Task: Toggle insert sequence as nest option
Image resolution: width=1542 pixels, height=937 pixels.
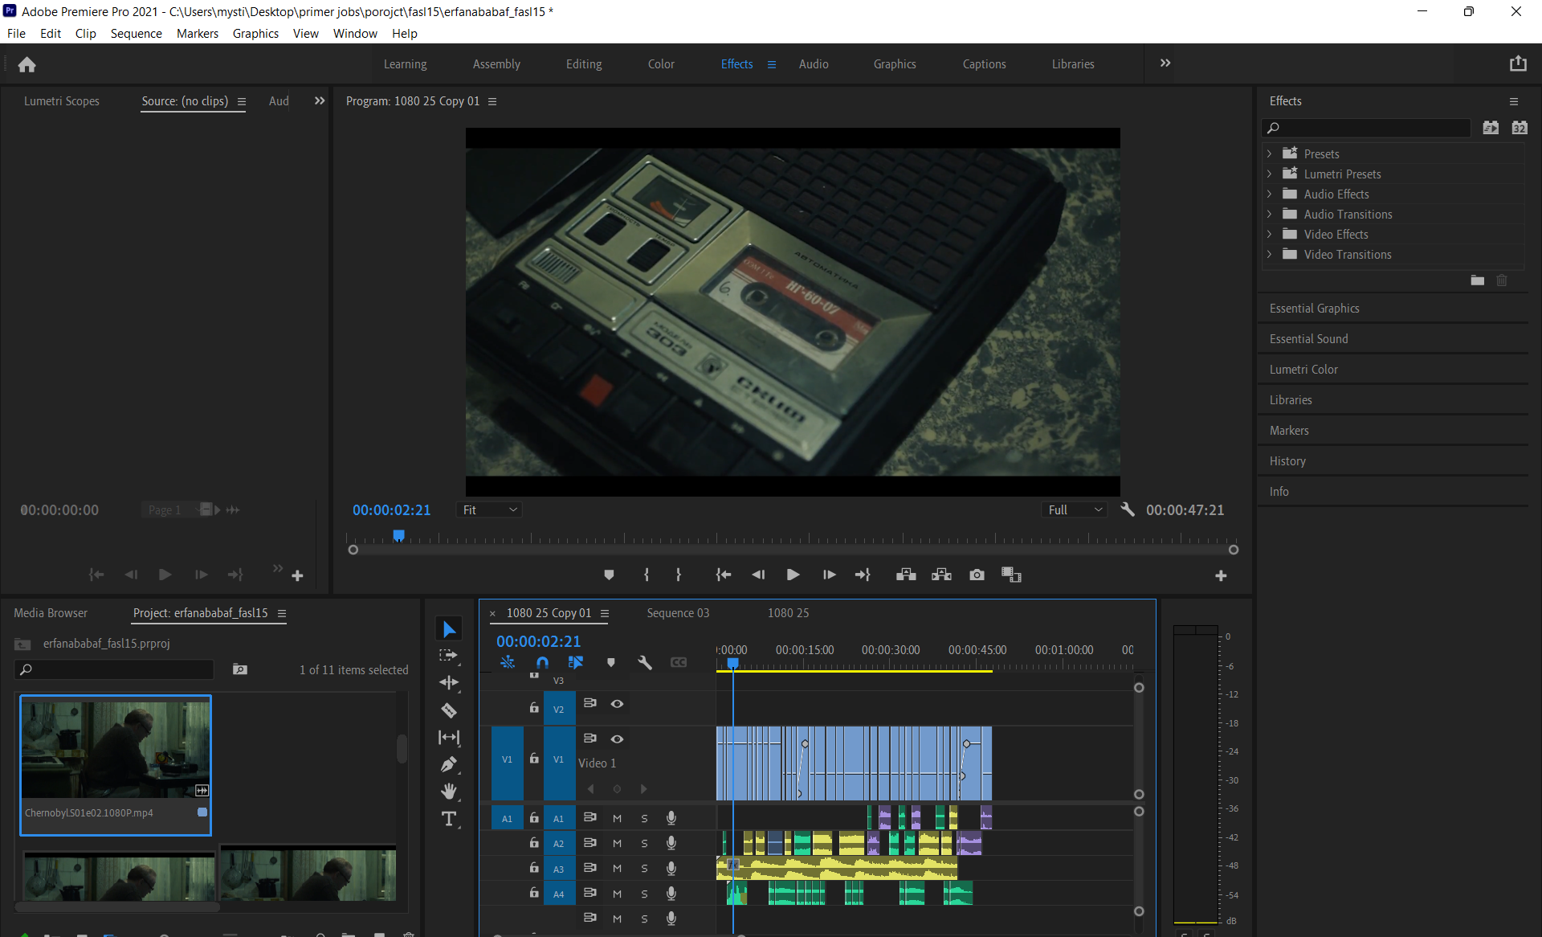Action: click(508, 662)
